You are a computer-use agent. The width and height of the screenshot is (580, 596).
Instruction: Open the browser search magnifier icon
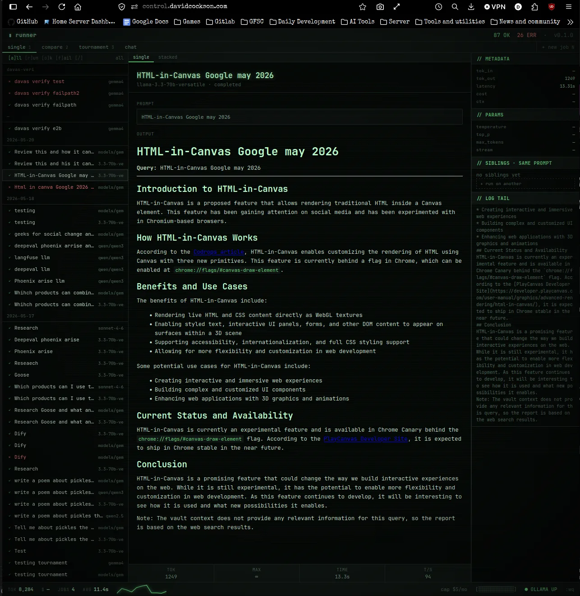pos(455,7)
